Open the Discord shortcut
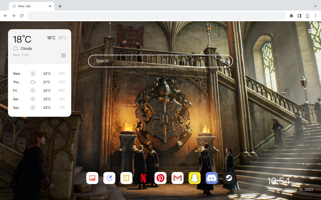Image resolution: width=321 pixels, height=200 pixels. click(x=212, y=178)
